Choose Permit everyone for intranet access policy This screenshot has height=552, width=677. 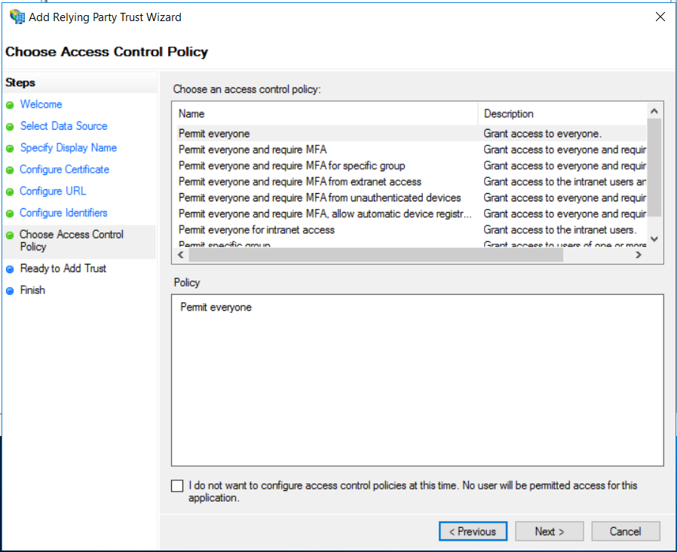tap(256, 230)
